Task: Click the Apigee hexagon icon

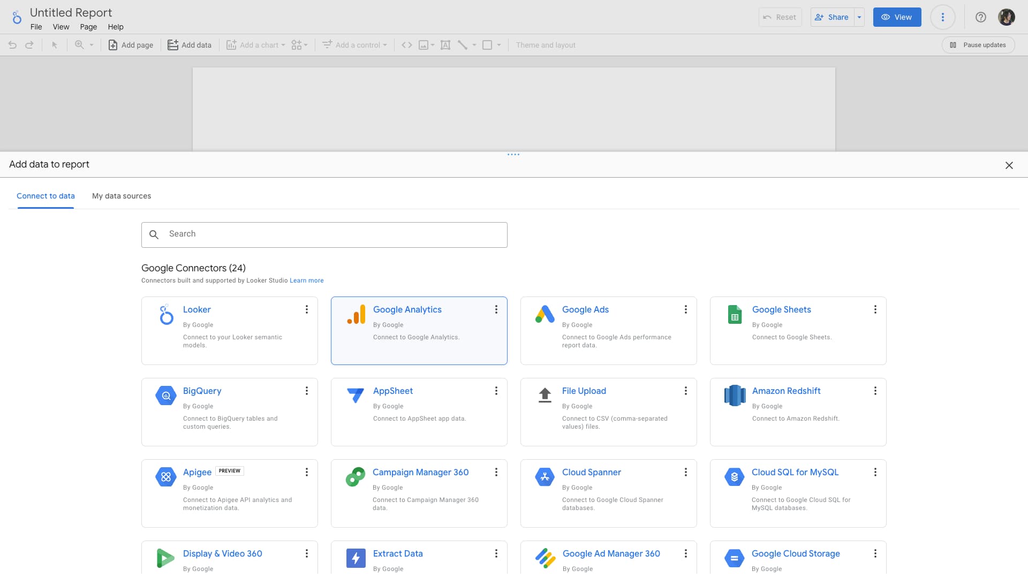Action: [166, 477]
